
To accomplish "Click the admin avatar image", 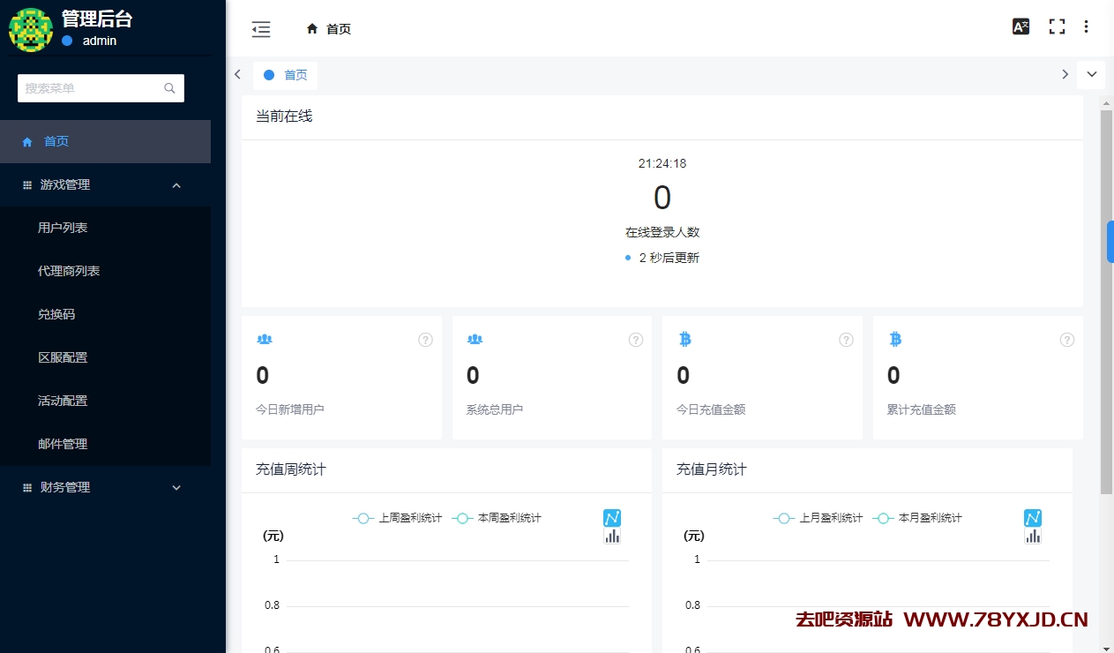I will [31, 29].
